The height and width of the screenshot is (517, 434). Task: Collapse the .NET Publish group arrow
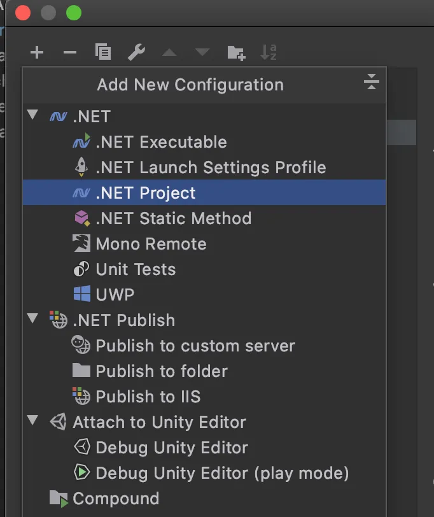click(x=32, y=318)
